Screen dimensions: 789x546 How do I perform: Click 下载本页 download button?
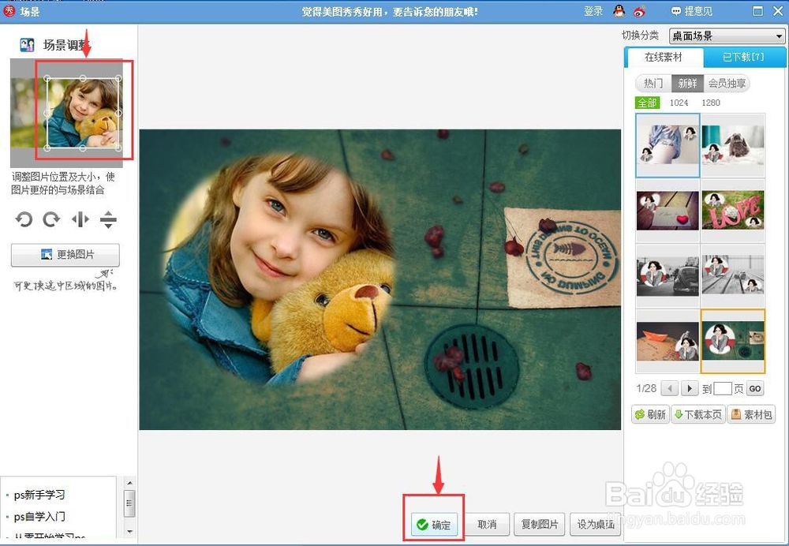click(x=697, y=414)
